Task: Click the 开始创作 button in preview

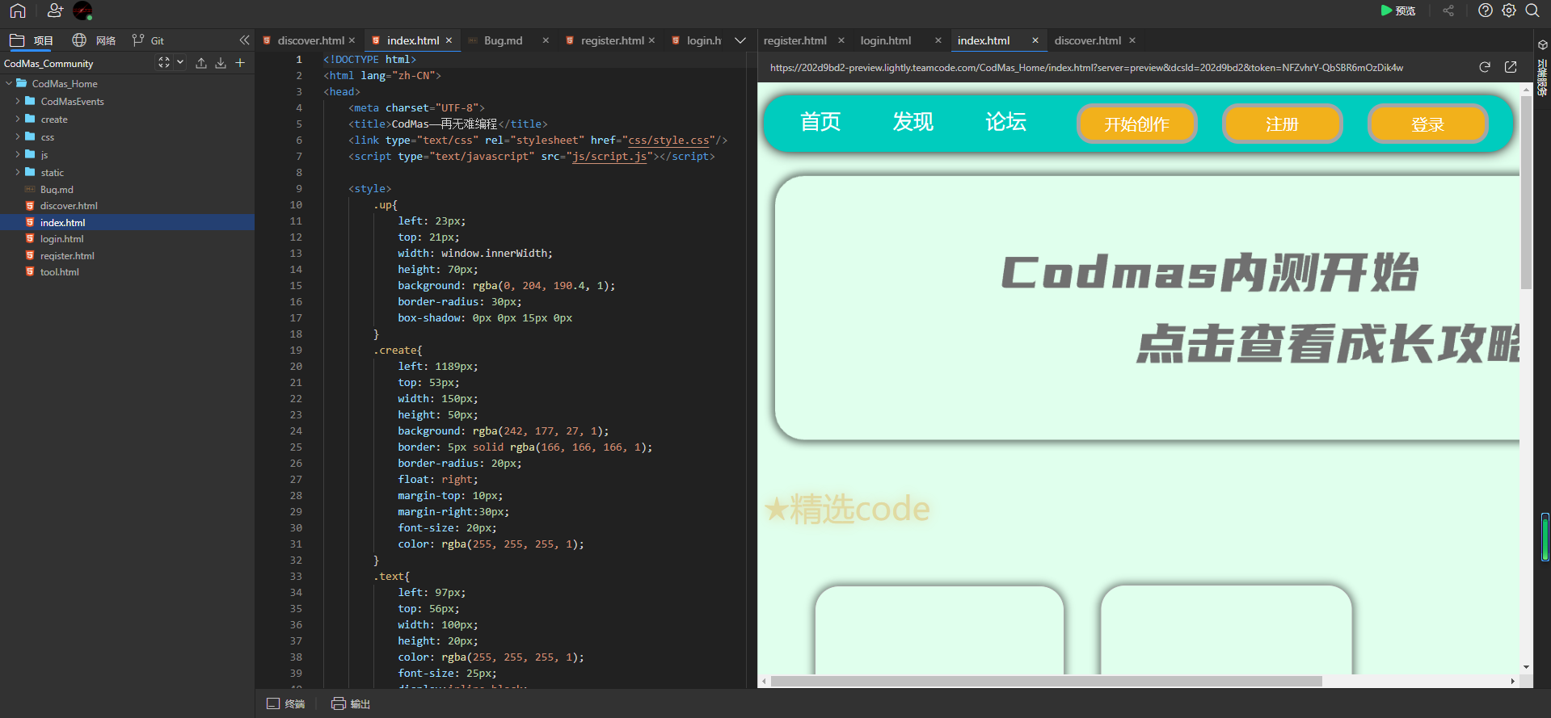Action: pos(1137,124)
